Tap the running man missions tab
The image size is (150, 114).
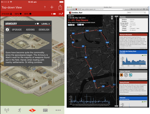[x=19, y=110]
